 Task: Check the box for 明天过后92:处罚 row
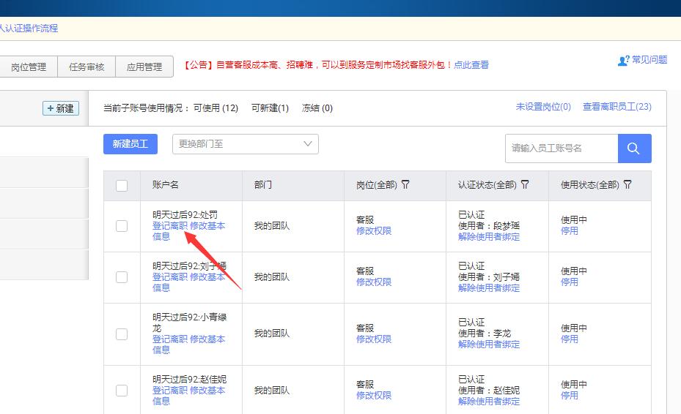pyautogui.click(x=122, y=226)
